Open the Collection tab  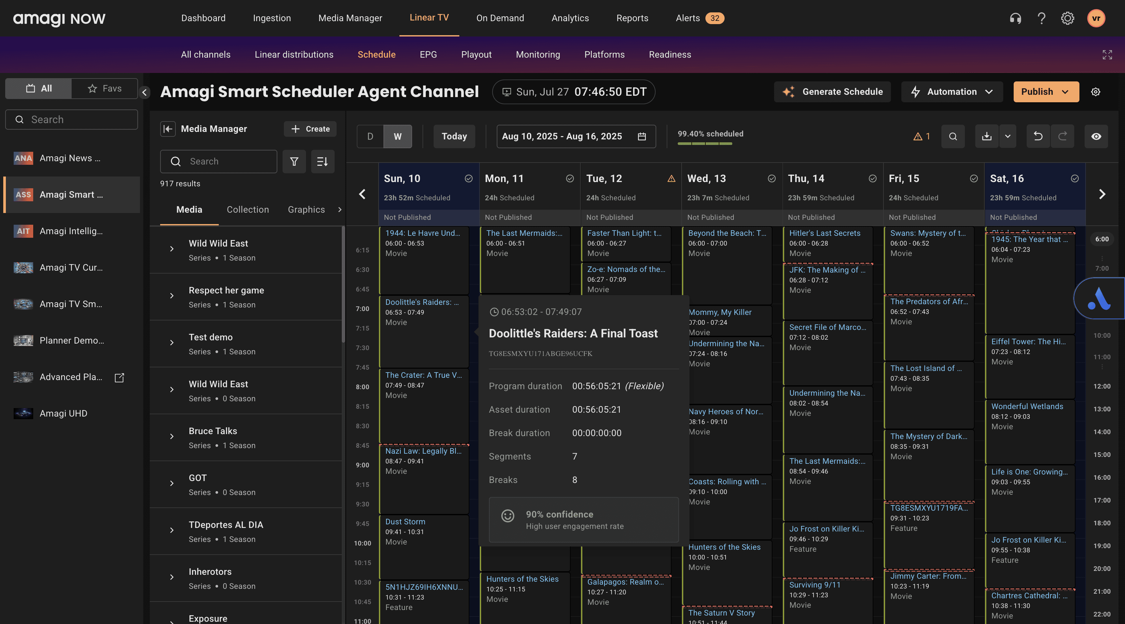point(248,210)
